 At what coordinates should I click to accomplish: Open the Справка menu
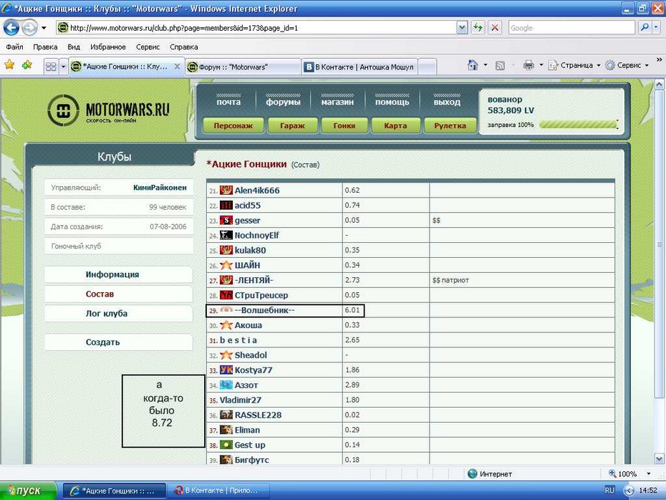pos(184,47)
